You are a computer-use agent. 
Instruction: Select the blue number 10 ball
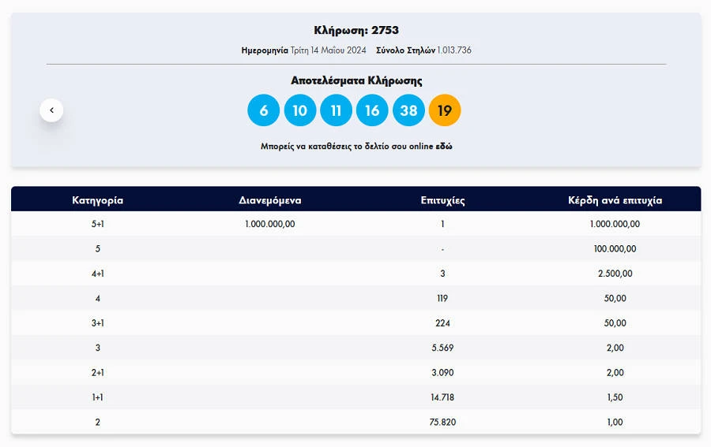point(299,110)
